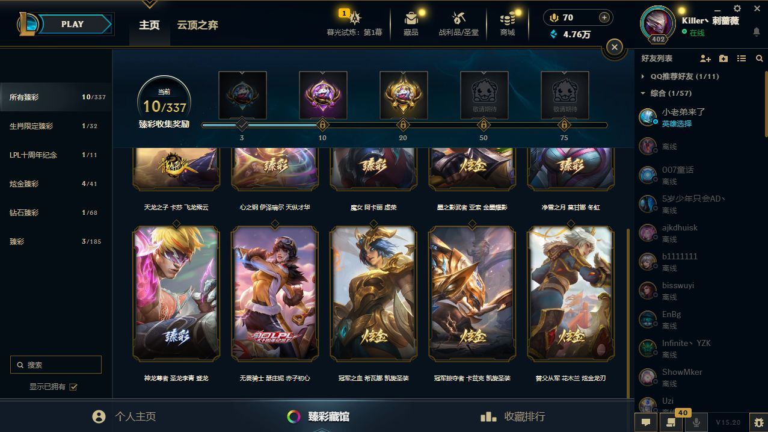Screen dimensions: 768x432
Task: Collapse the 综合 friends group
Action: pyautogui.click(x=643, y=93)
